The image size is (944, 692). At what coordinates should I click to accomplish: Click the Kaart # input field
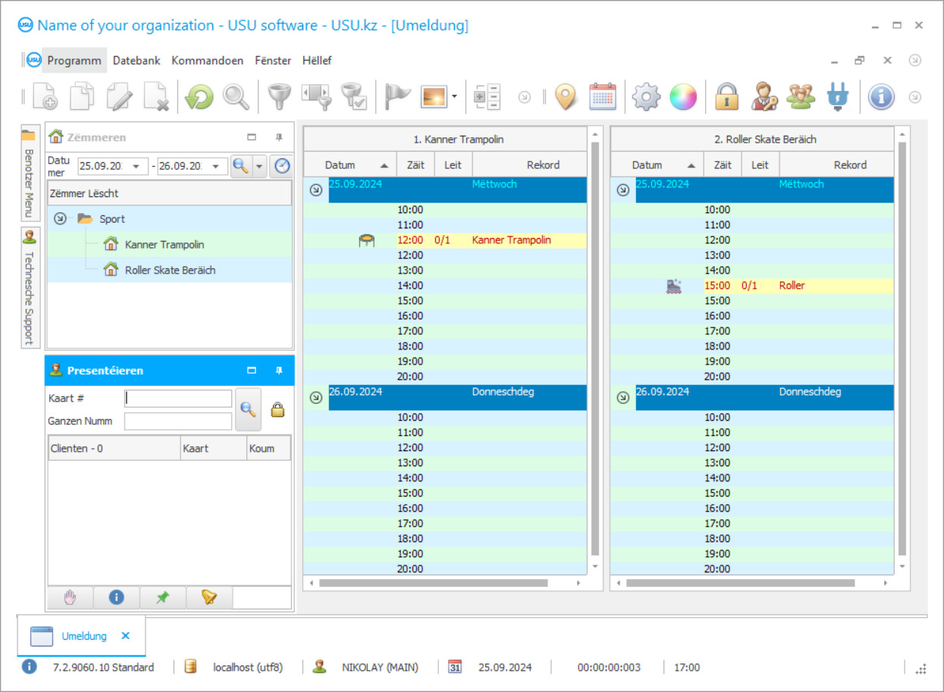pos(178,398)
